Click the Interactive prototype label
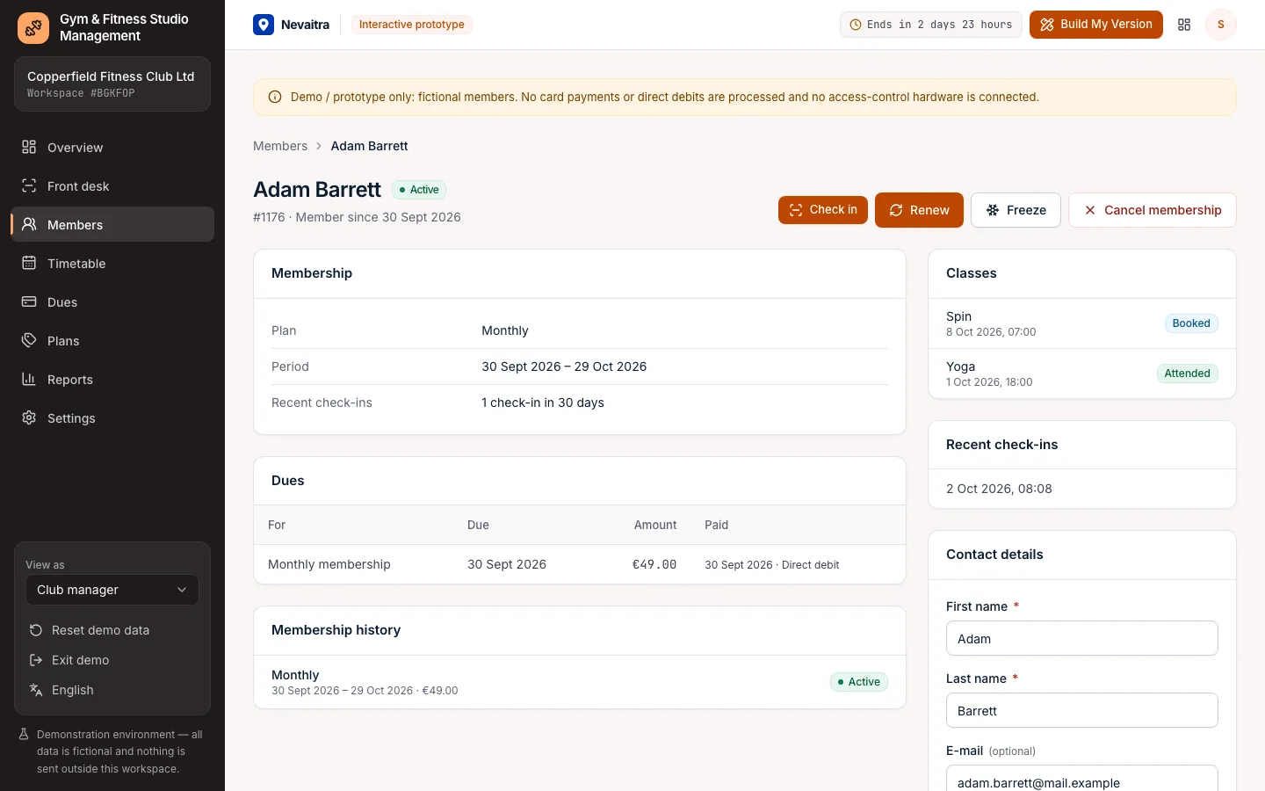 tap(412, 25)
